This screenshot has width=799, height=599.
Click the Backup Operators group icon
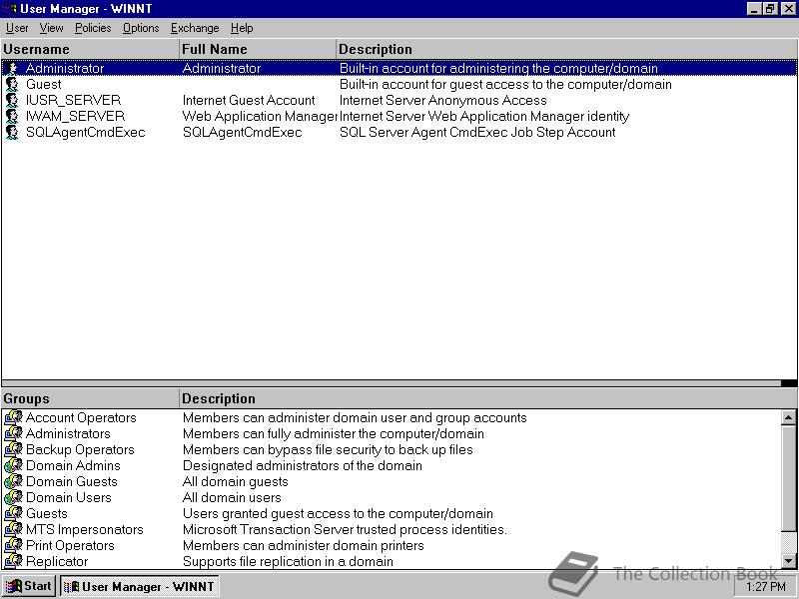tap(13, 450)
